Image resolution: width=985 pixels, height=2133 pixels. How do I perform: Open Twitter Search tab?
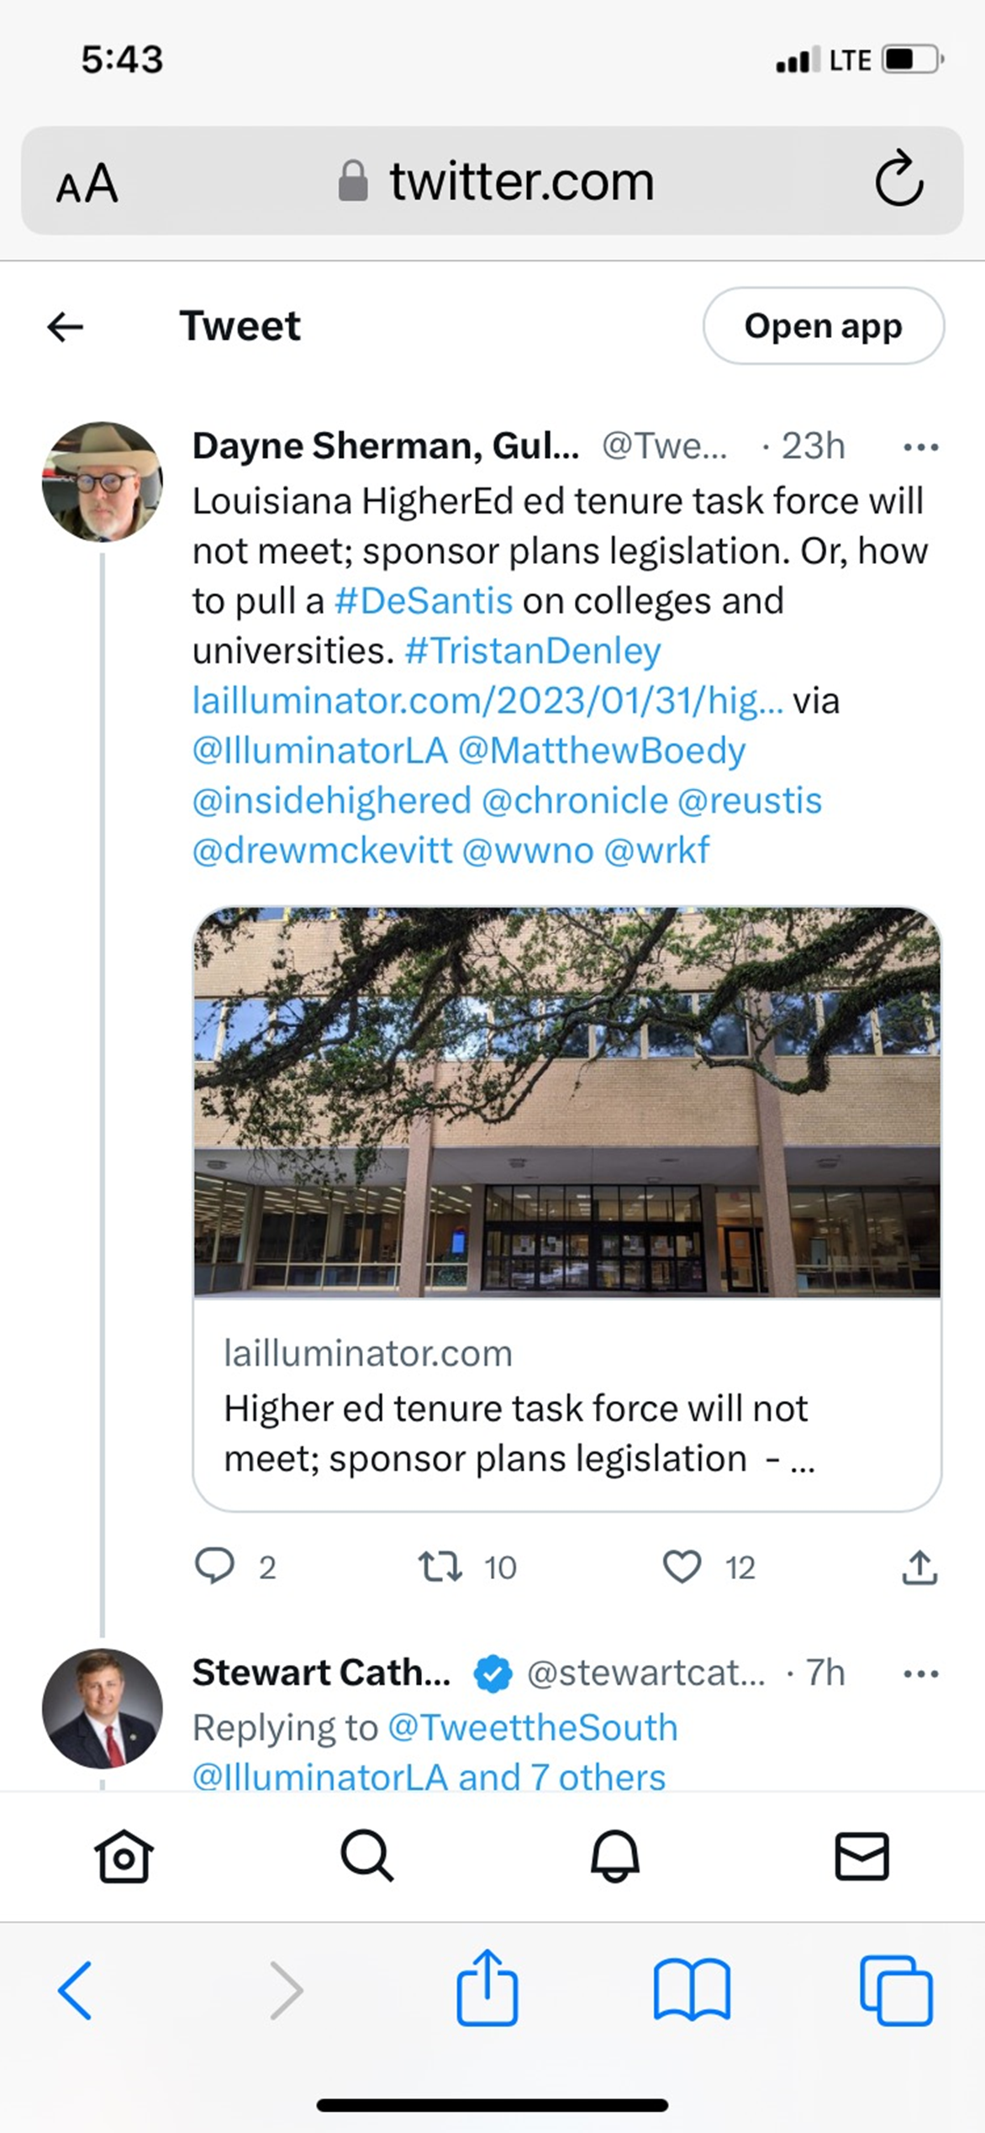tap(366, 1855)
